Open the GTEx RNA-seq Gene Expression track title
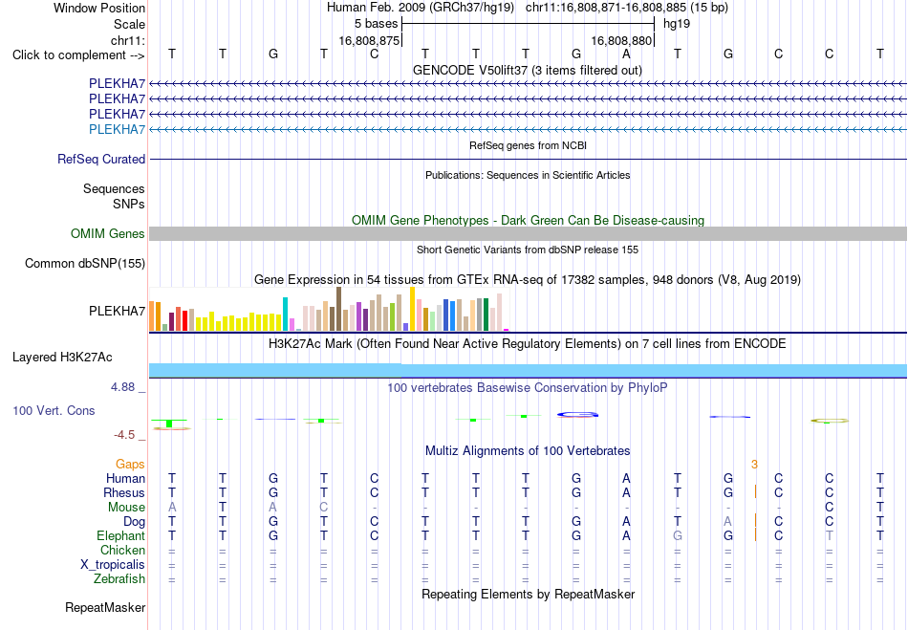Screen dimensions: 908x630 point(528,280)
